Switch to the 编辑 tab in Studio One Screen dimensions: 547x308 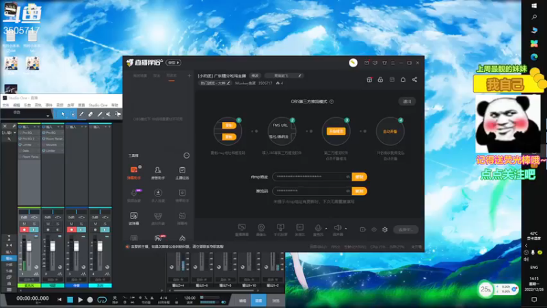click(243, 300)
